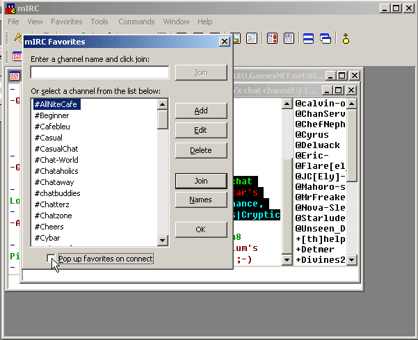Click the mIRC application title bar icon
The height and width of the screenshot is (340, 418).
click(x=10, y=8)
